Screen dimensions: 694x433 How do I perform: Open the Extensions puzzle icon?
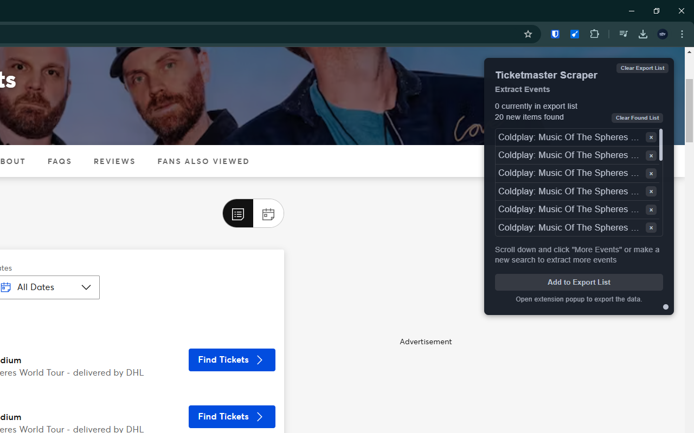click(x=594, y=34)
